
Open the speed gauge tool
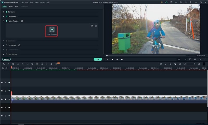point(28,64)
